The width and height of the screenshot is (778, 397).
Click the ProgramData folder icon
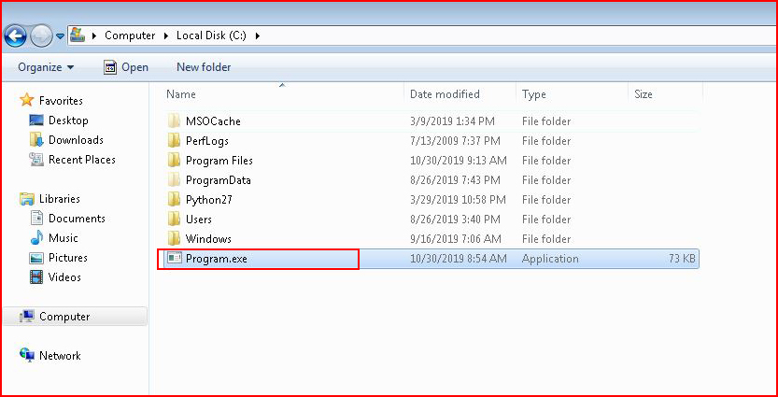tap(174, 179)
